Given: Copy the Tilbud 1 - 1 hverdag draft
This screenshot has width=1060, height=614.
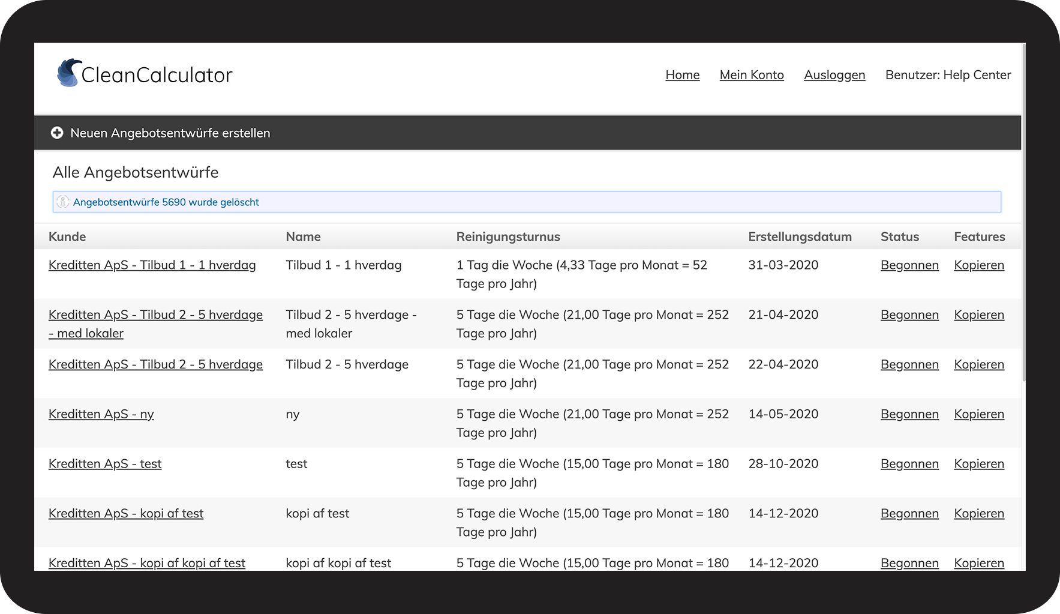Looking at the screenshot, I should pyautogui.click(x=978, y=265).
